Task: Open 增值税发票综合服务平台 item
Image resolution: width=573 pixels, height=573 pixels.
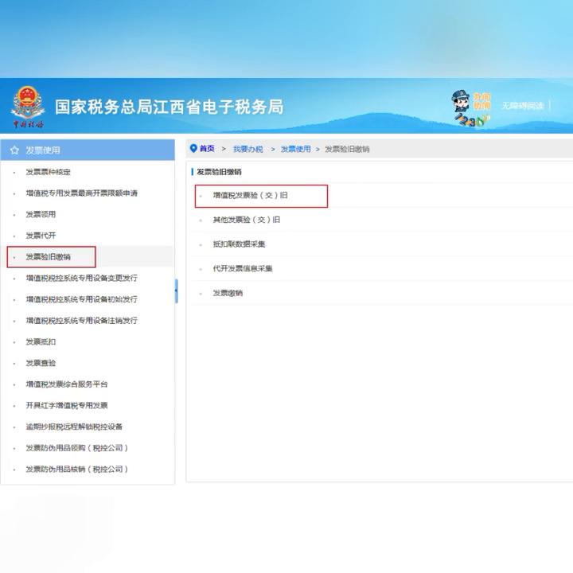Action: point(67,384)
